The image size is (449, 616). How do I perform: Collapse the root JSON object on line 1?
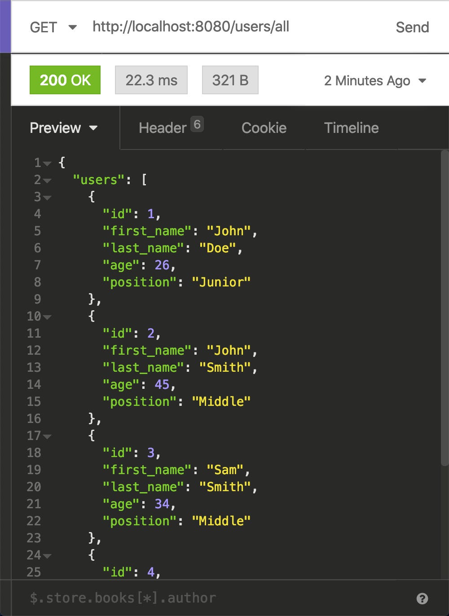(x=48, y=163)
